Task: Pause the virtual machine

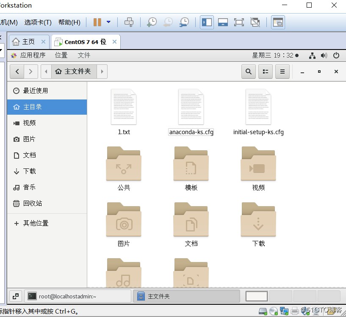Action: [x=97, y=22]
